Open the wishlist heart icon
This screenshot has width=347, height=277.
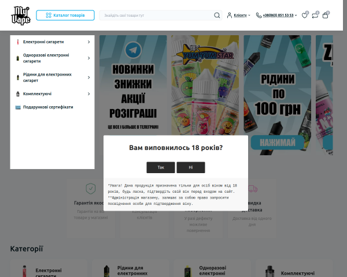point(305,15)
